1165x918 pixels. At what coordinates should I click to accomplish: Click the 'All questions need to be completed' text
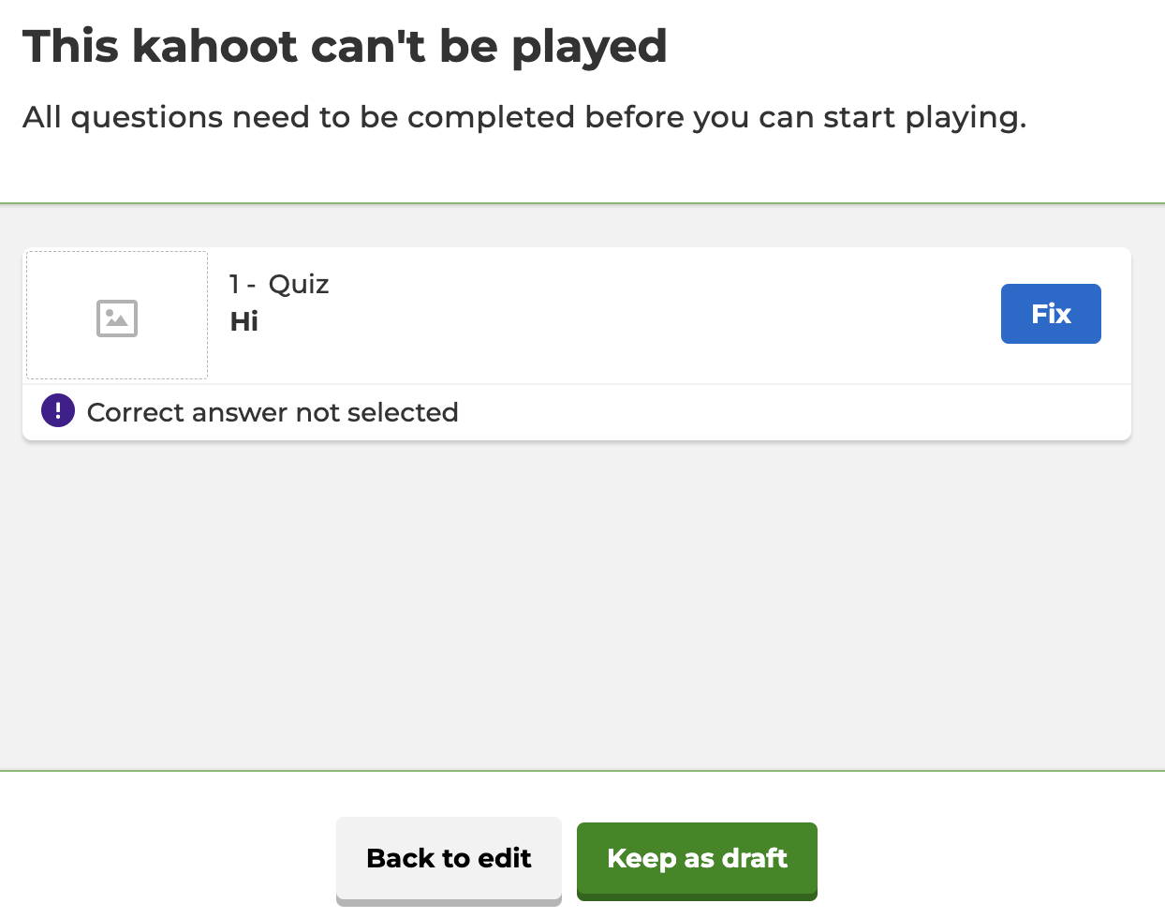(x=524, y=117)
